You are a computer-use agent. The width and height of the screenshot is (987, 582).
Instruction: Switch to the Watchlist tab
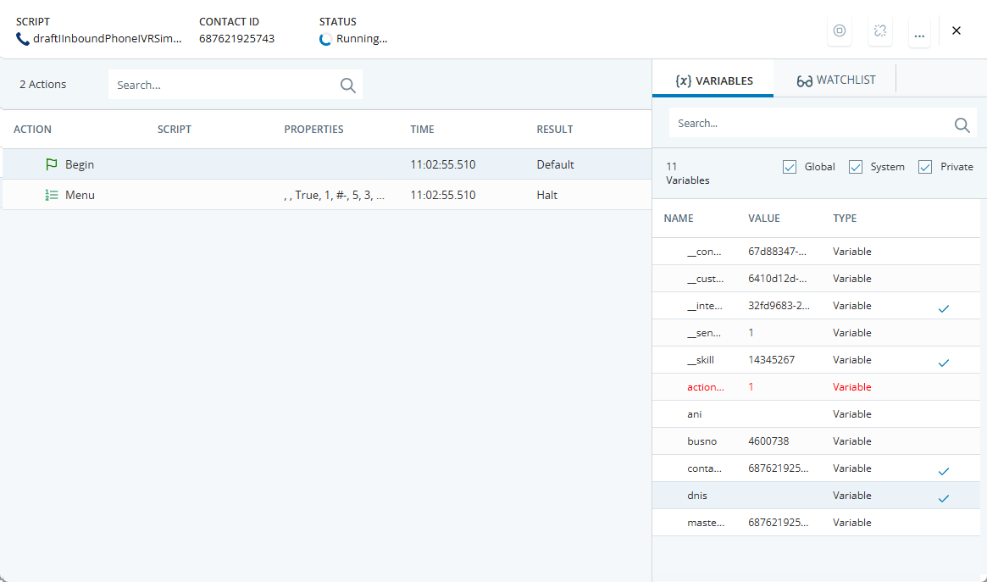[x=835, y=80]
